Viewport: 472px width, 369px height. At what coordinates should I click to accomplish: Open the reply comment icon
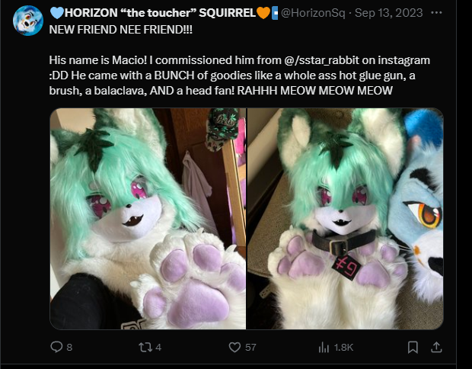56,347
